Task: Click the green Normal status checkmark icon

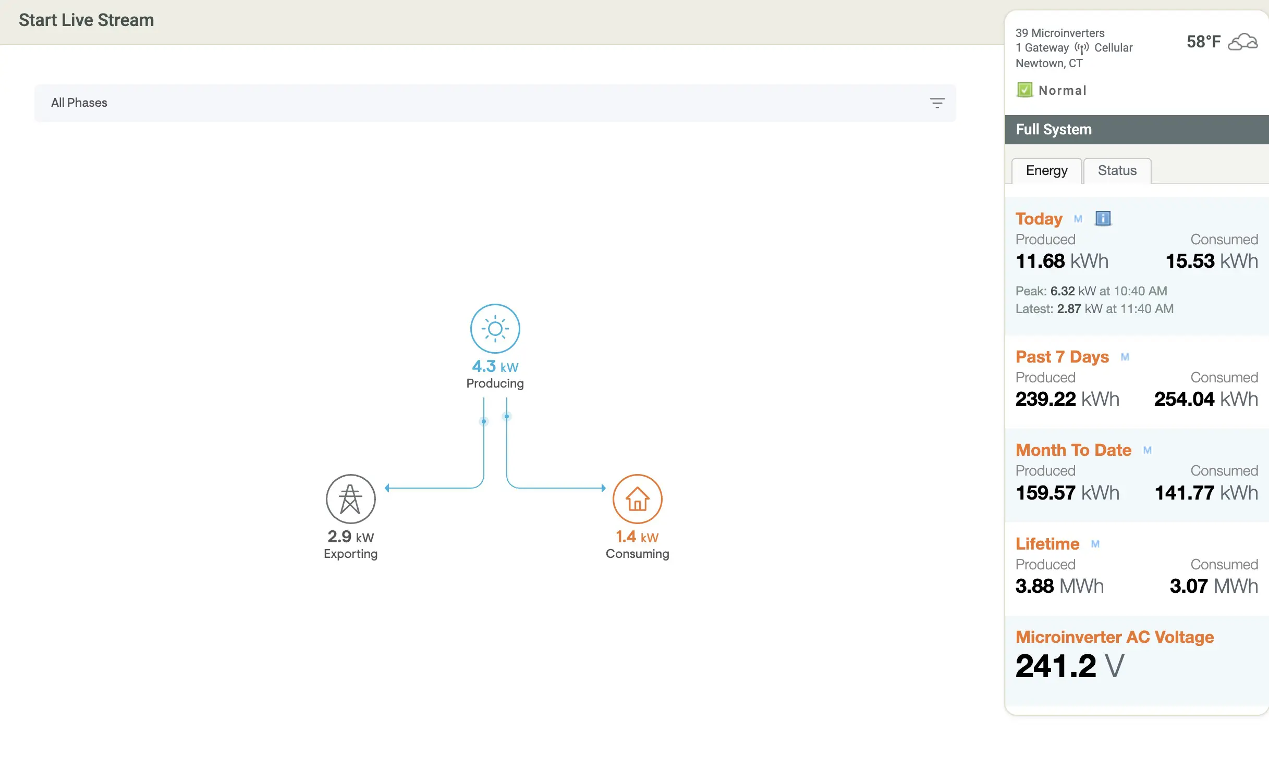Action: (x=1024, y=90)
